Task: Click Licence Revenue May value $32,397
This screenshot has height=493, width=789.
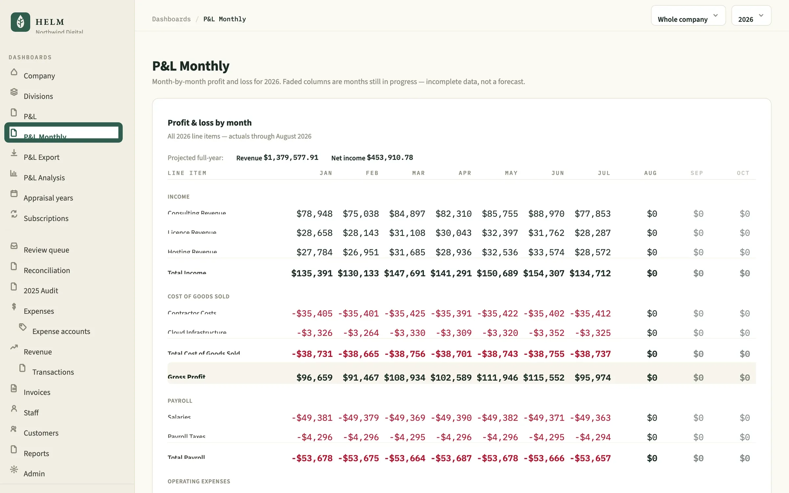Action: pos(500,233)
